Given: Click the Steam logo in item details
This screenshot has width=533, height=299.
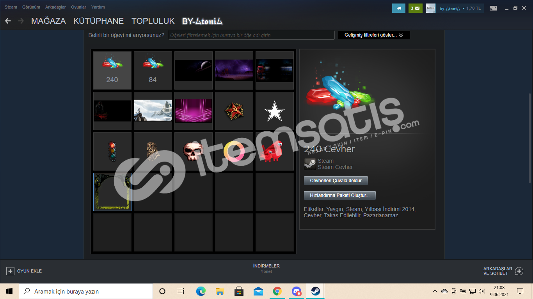Looking at the screenshot, I should point(310,164).
